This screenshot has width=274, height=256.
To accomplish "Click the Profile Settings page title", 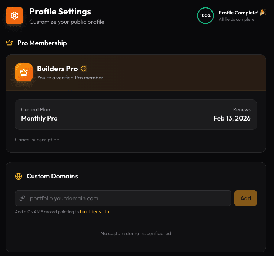I will pos(60,12).
